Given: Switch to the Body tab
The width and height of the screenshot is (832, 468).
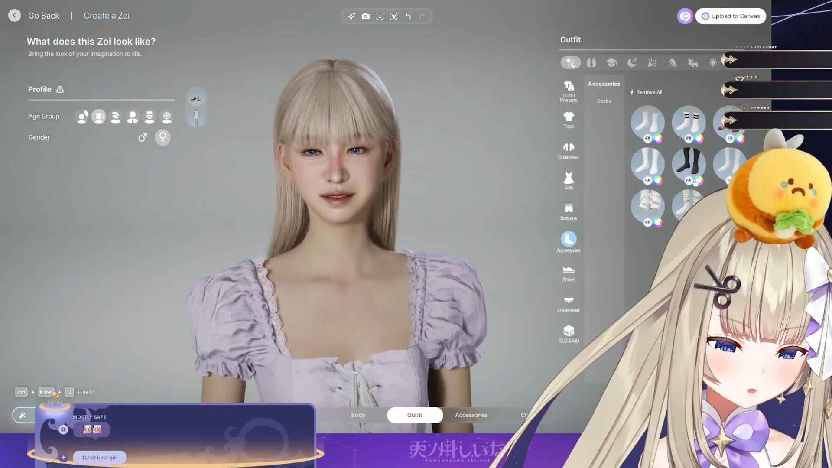Looking at the screenshot, I should [x=358, y=415].
